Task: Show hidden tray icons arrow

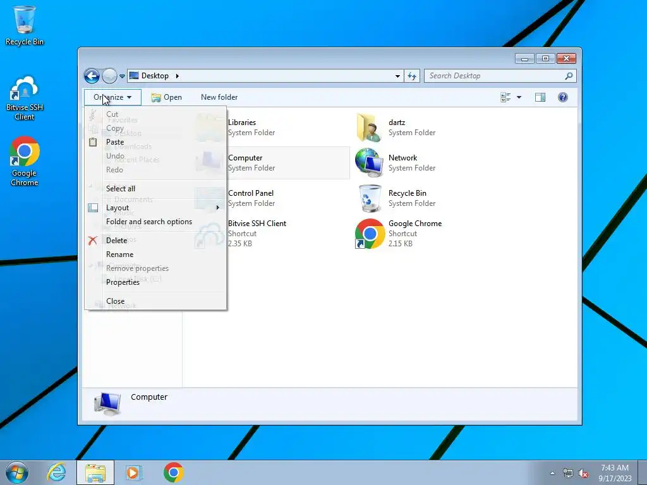Action: pos(552,473)
